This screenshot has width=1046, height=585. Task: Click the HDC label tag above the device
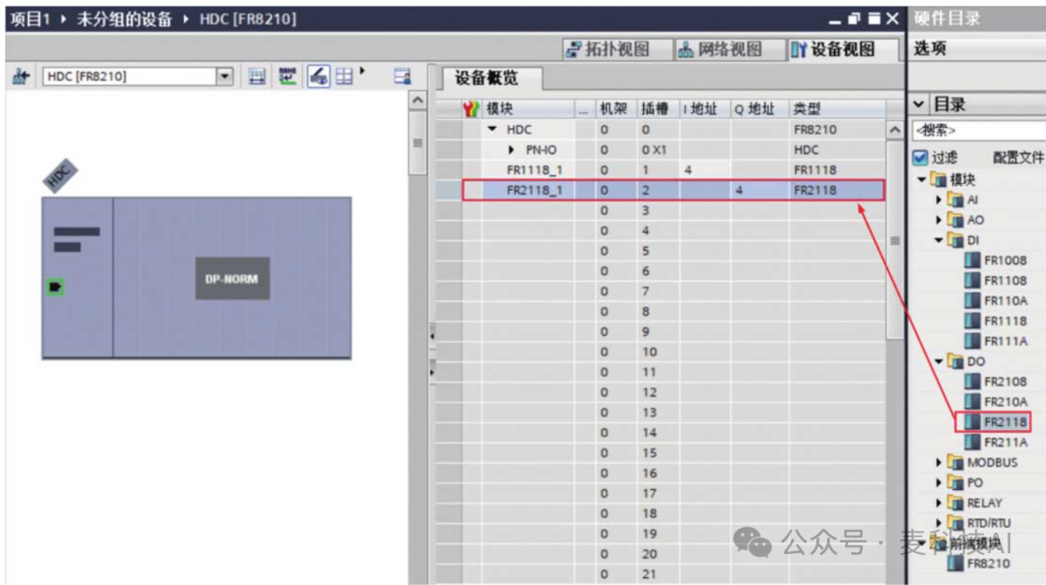60,175
